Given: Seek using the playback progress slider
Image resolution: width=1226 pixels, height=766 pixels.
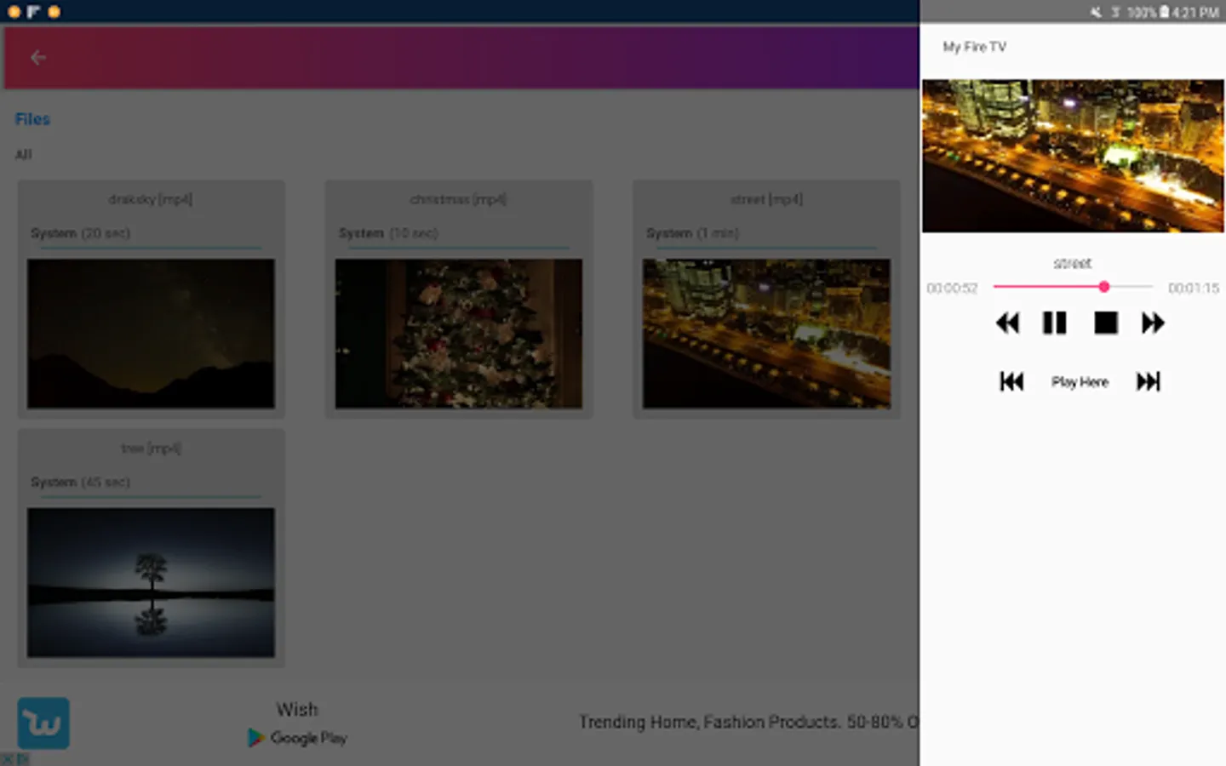Looking at the screenshot, I should tap(1073, 287).
